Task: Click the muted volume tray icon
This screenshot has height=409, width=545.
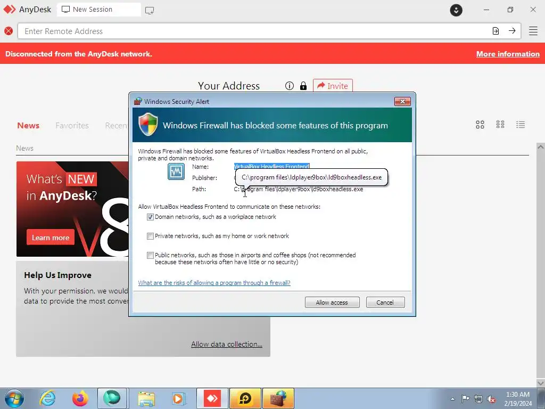Action: pos(491,399)
